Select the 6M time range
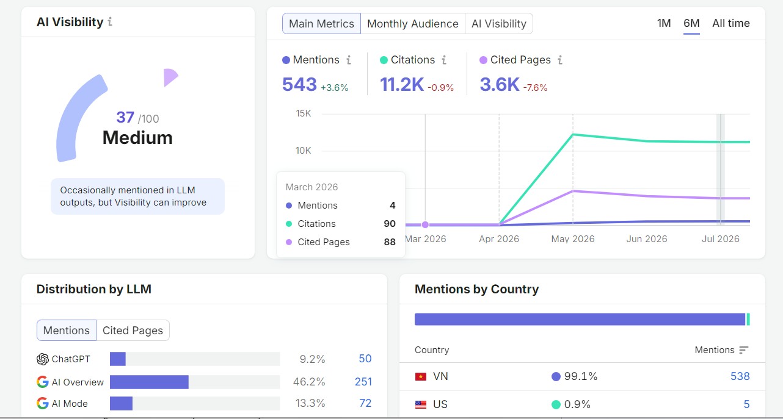The width and height of the screenshot is (783, 419). (691, 23)
